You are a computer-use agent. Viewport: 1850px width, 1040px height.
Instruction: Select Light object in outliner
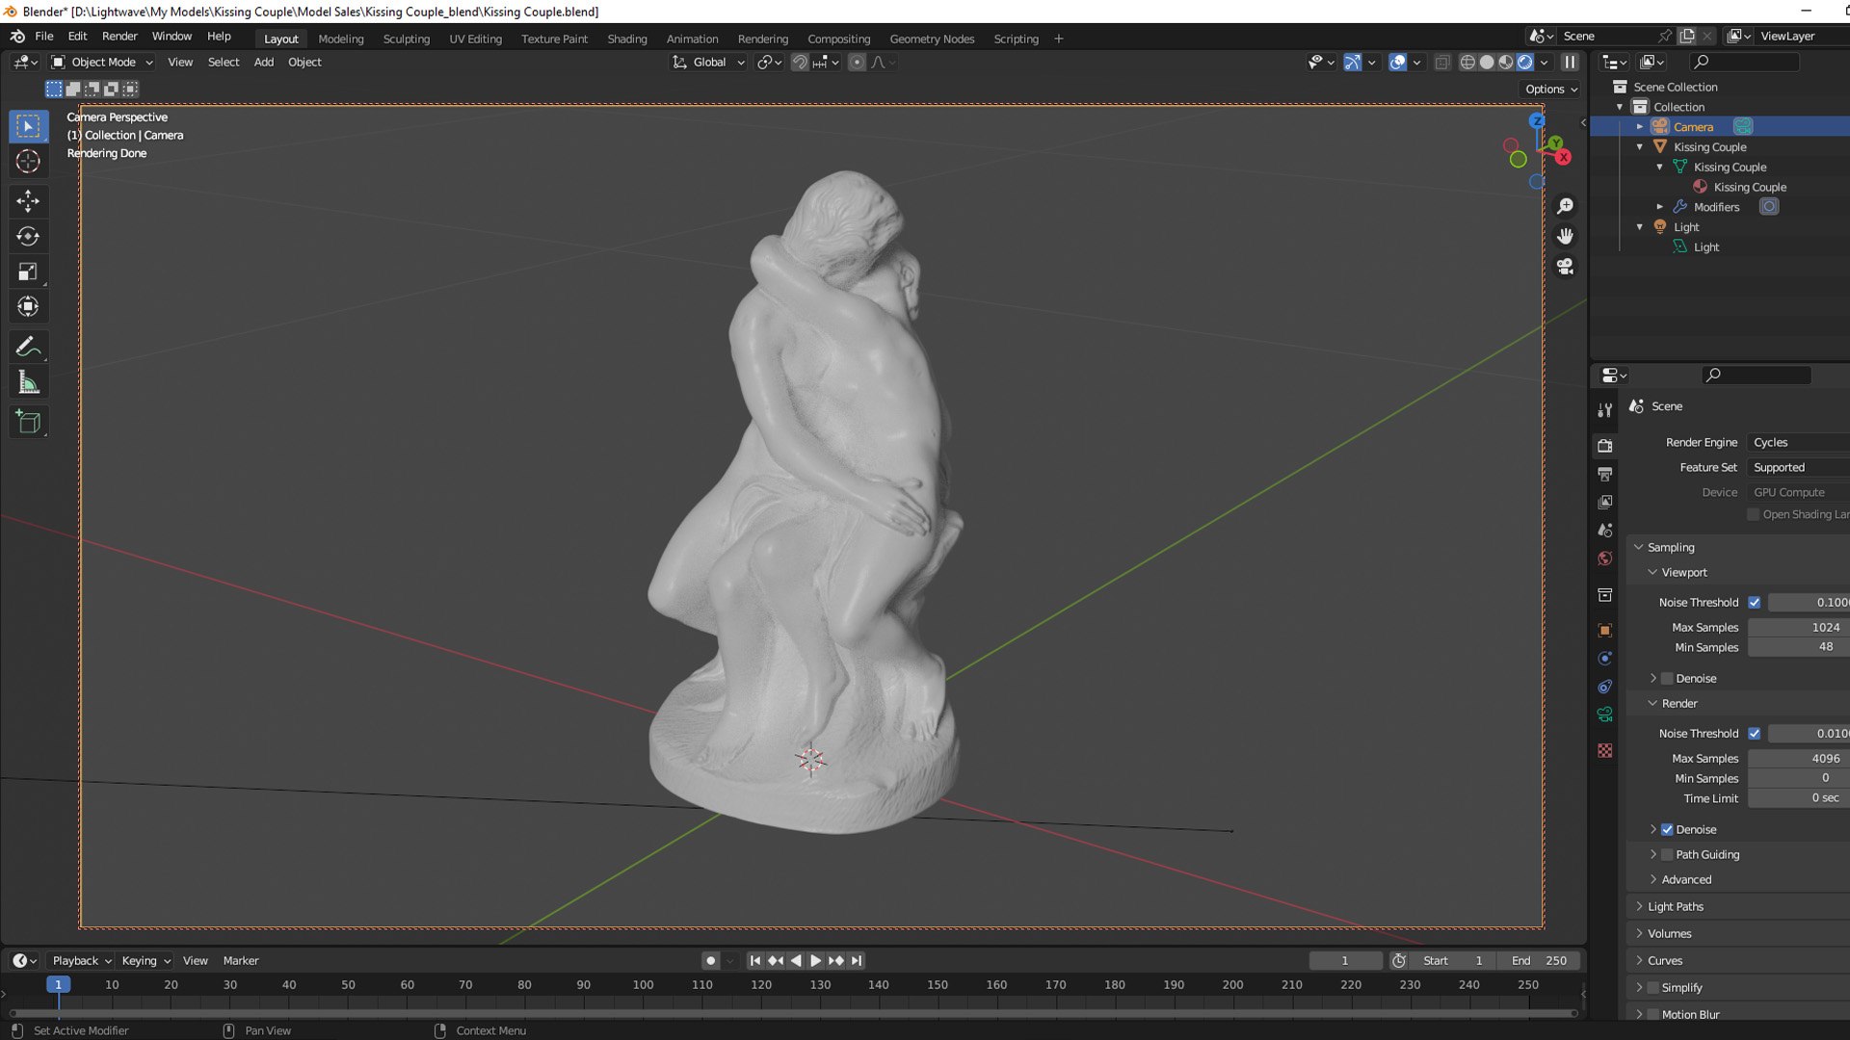click(x=1686, y=227)
